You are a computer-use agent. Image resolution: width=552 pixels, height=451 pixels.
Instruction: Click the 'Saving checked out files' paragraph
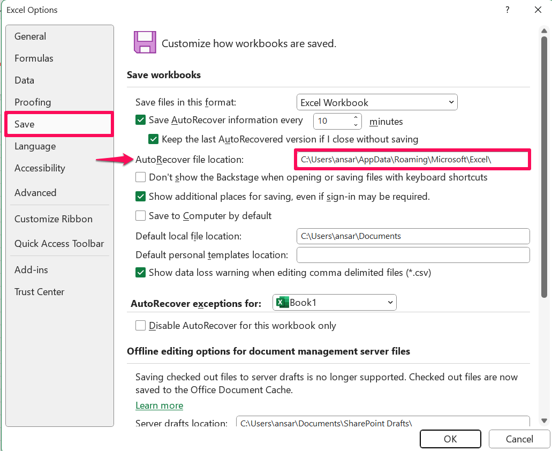[x=327, y=384]
